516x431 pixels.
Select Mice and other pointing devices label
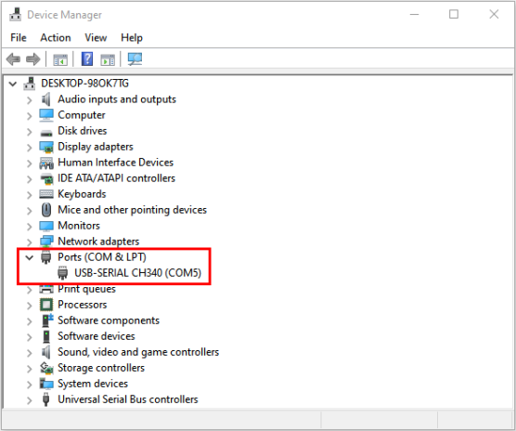pyautogui.click(x=133, y=210)
